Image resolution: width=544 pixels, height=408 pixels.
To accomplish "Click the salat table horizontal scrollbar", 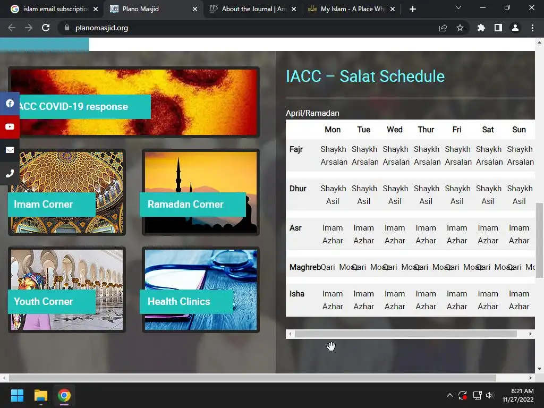I will pos(405,334).
